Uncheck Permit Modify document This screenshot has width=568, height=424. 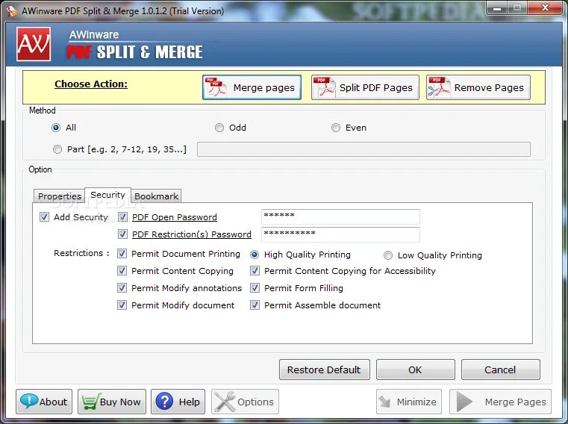[122, 305]
